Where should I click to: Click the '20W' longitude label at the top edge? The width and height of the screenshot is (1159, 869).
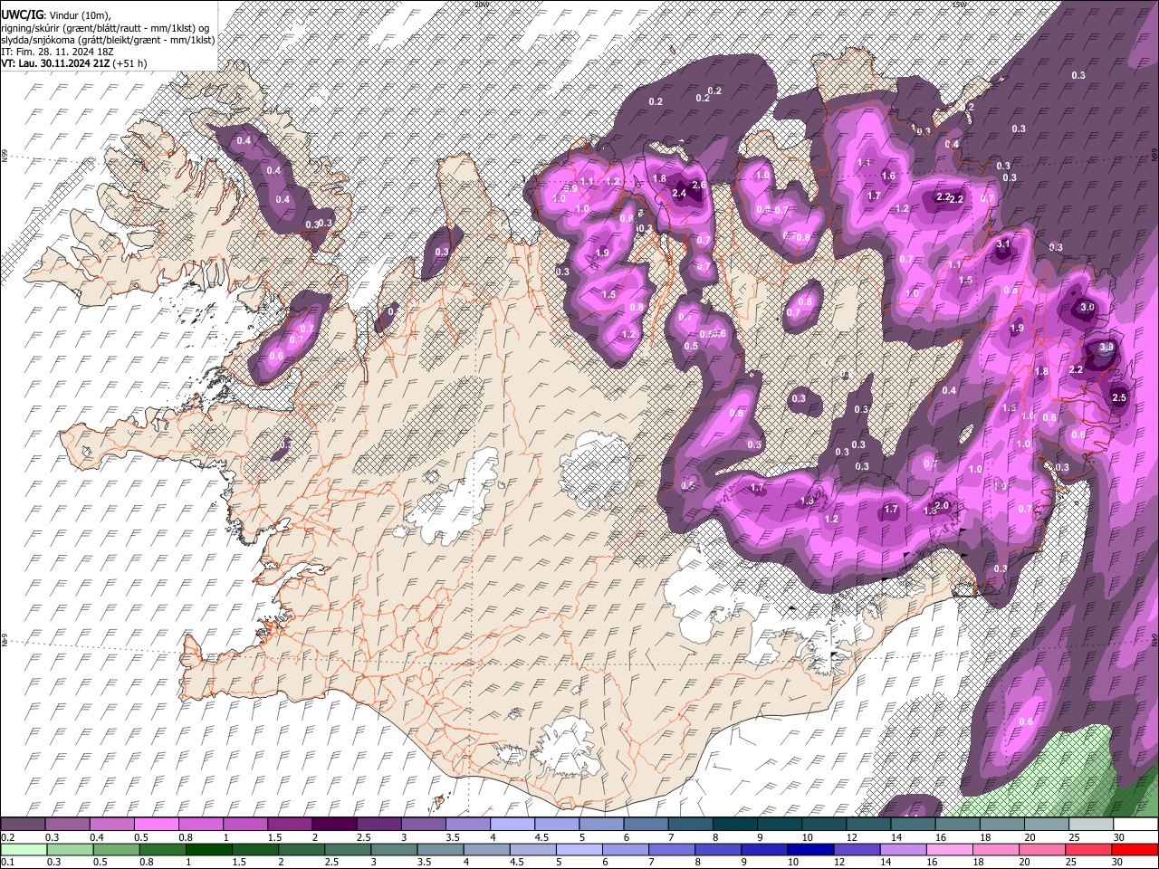coord(481,4)
